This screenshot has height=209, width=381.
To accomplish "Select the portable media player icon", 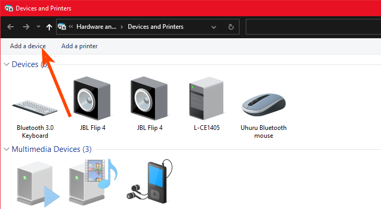I will (150, 181).
